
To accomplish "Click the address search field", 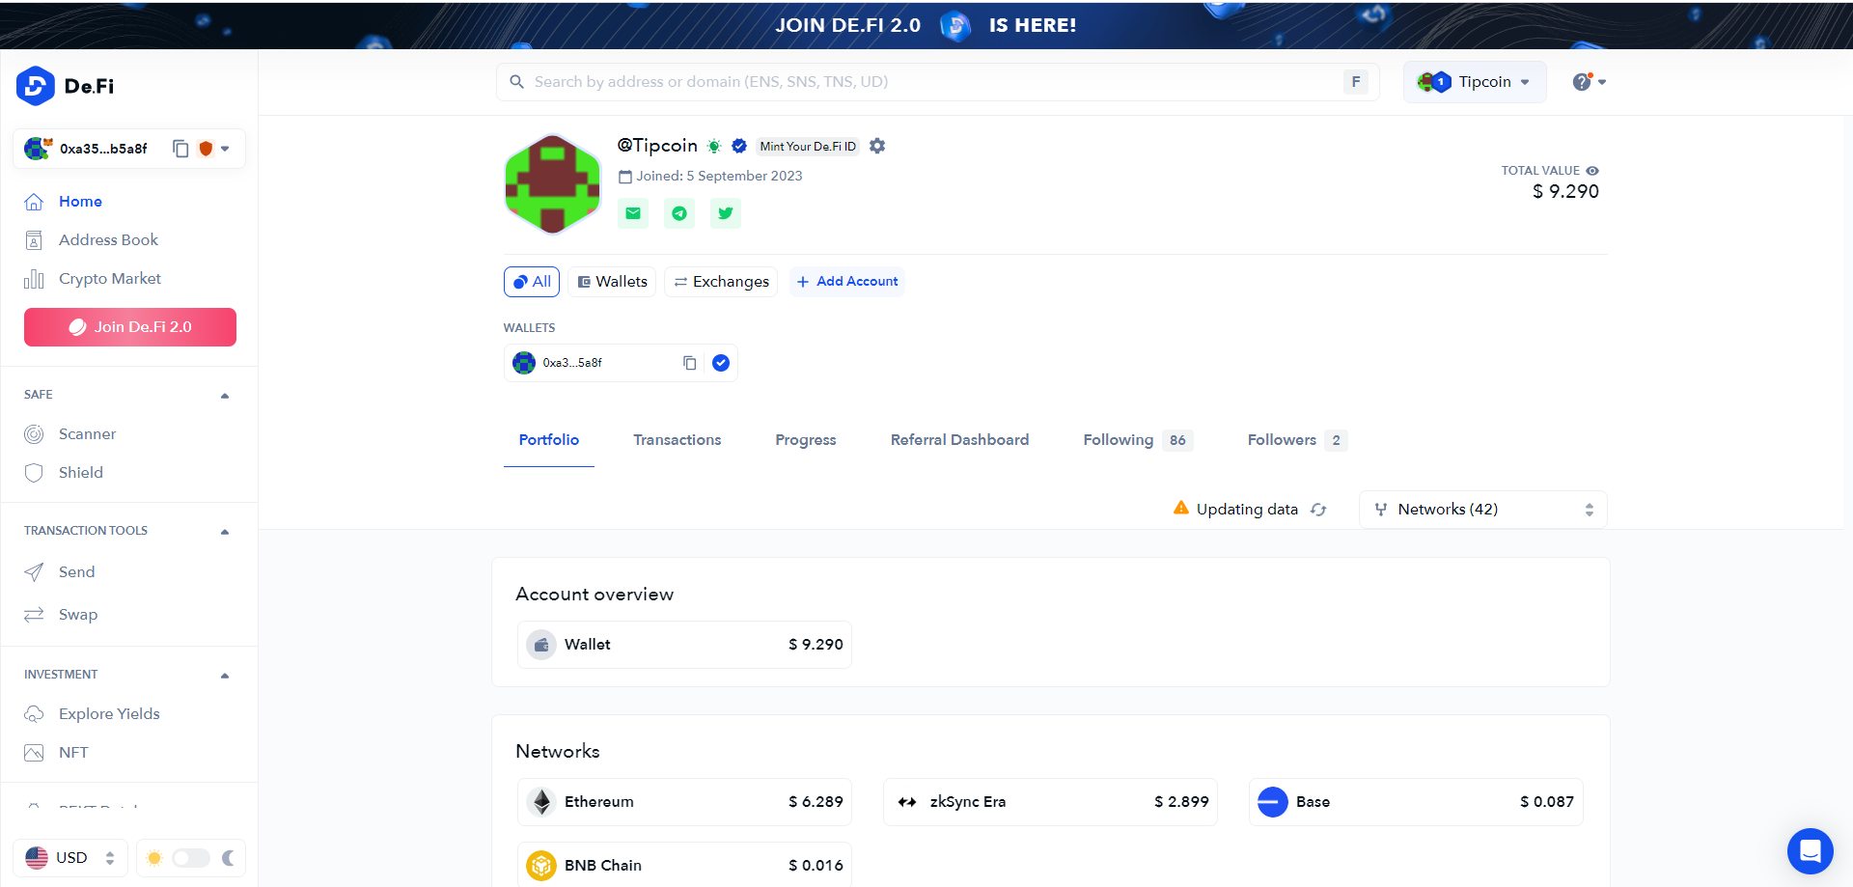I will (x=937, y=82).
